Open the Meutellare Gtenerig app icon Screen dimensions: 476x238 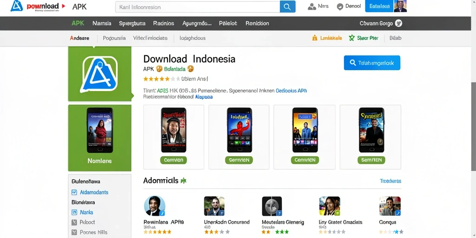(272, 206)
